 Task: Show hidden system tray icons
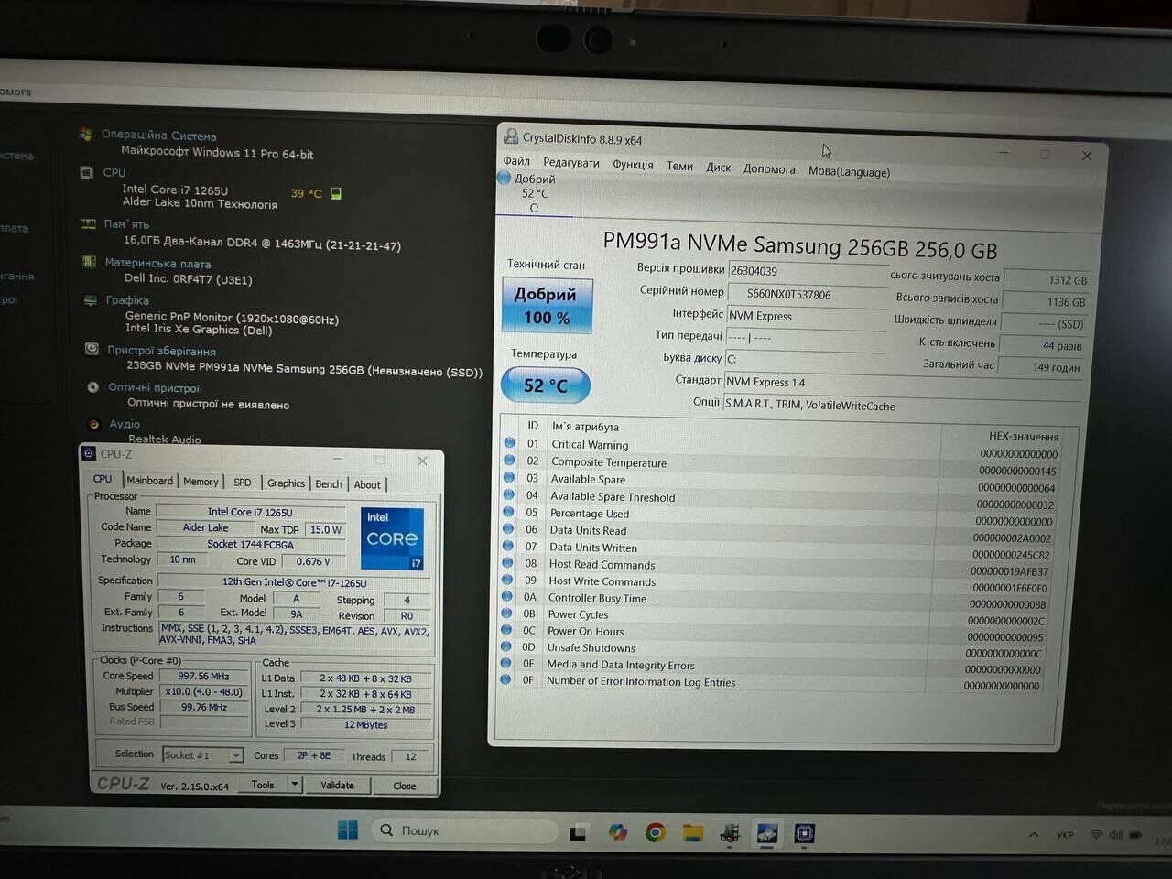click(x=1034, y=835)
